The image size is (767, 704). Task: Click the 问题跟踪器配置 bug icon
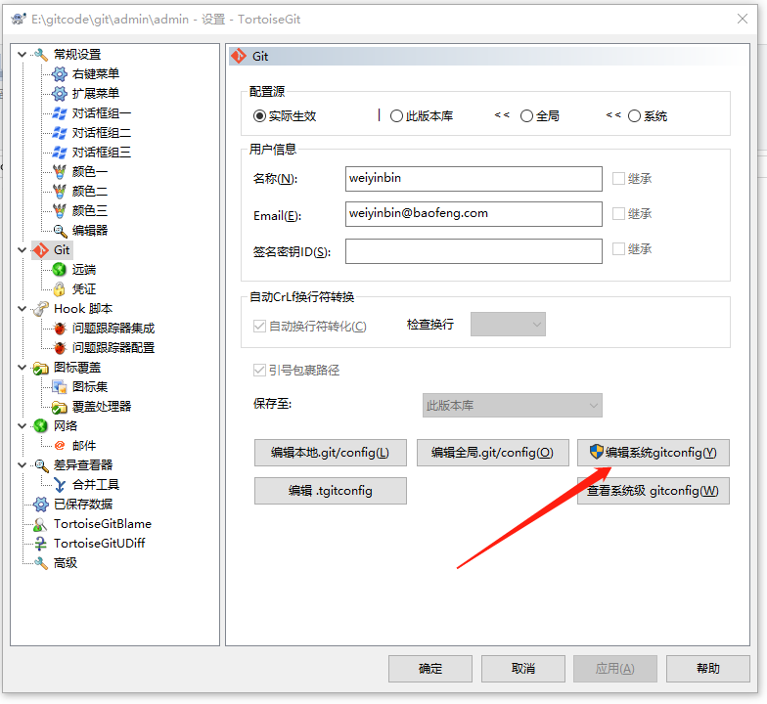(x=60, y=348)
